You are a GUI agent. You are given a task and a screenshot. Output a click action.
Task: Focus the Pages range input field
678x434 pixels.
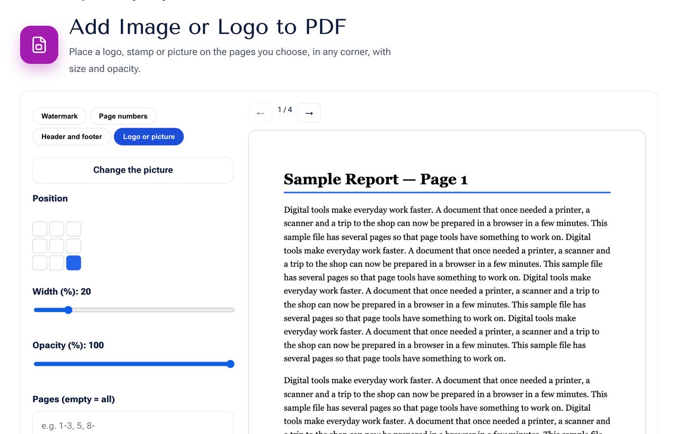click(133, 426)
